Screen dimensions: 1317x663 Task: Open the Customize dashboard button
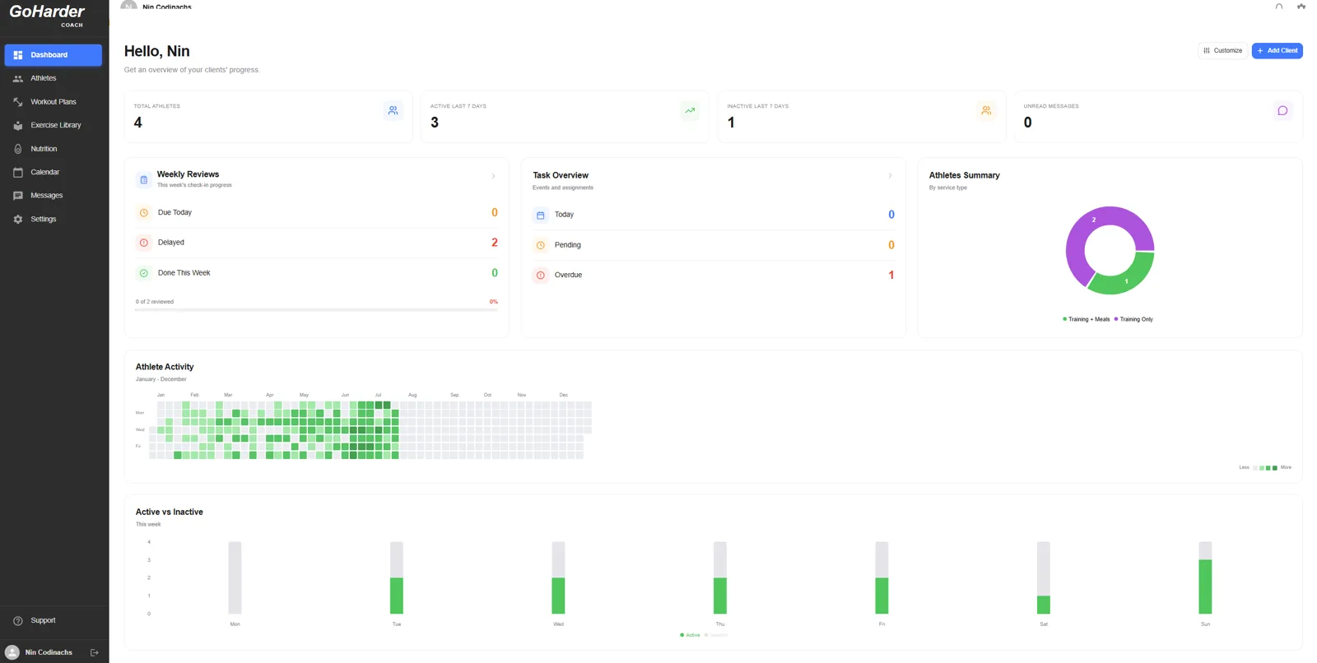point(1222,51)
